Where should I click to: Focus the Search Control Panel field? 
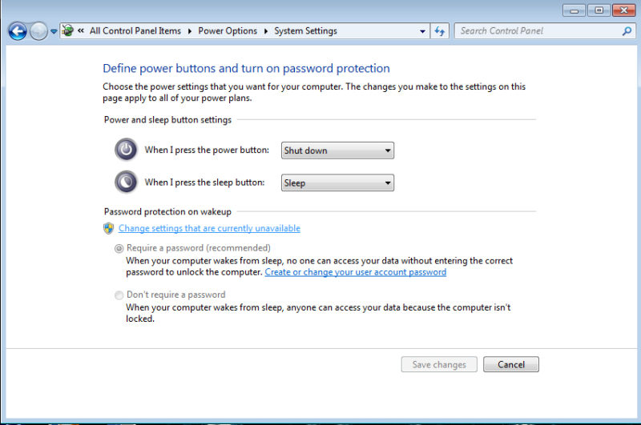(537, 31)
